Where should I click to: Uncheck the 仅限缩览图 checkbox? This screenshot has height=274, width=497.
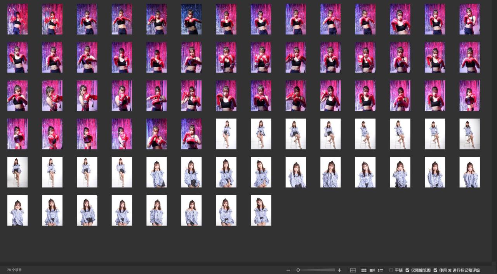[x=407, y=270]
